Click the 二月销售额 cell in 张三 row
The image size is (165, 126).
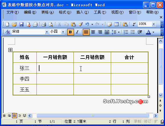[x=92, y=68]
